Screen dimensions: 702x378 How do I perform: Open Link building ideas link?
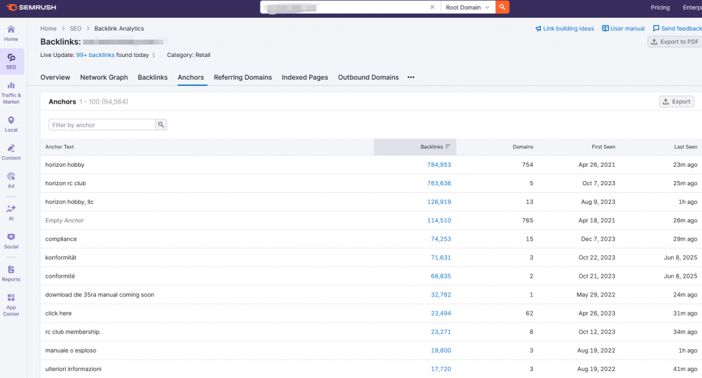point(565,28)
